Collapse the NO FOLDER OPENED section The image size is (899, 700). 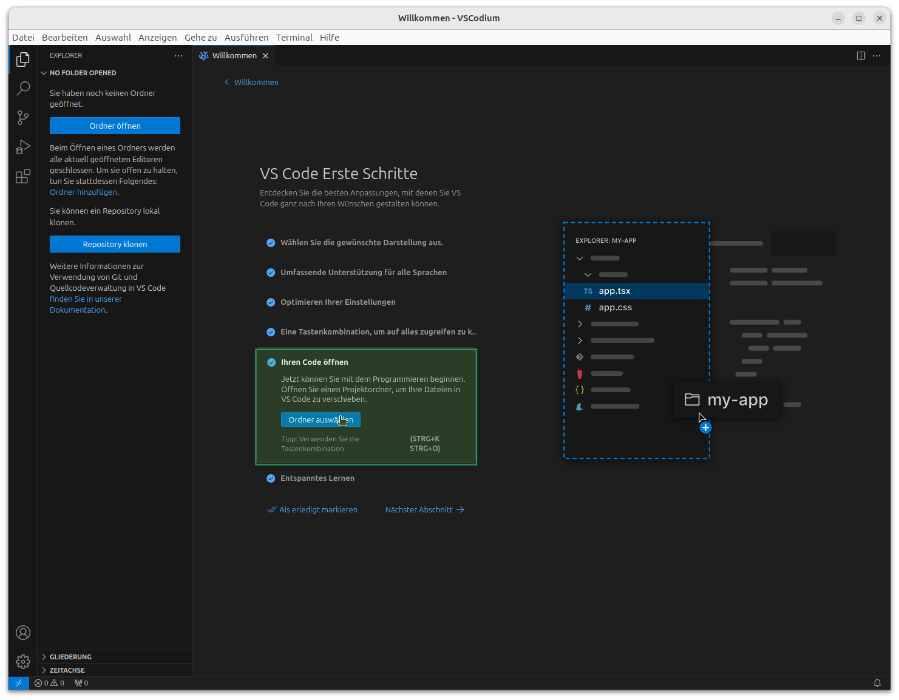[x=83, y=73]
